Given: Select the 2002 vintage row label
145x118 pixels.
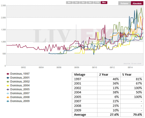Looking at the screenshot, I should [x=78, y=88].
